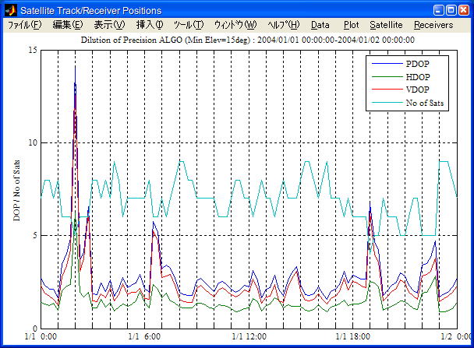This screenshot has height=348, width=474.
Task: Expand the Plot menu
Action: 352,25
